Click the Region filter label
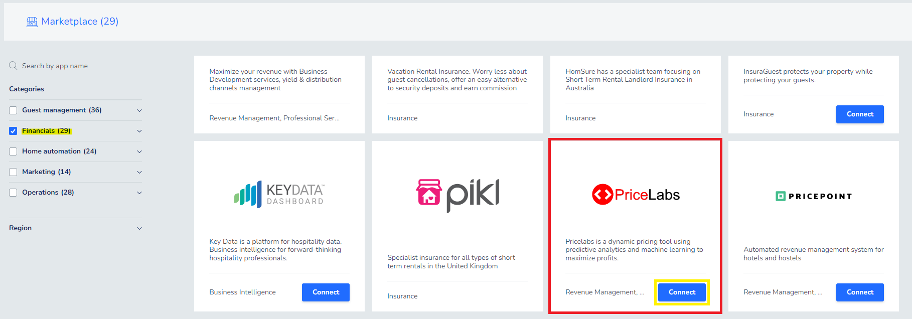The height and width of the screenshot is (319, 912). pyautogui.click(x=20, y=228)
